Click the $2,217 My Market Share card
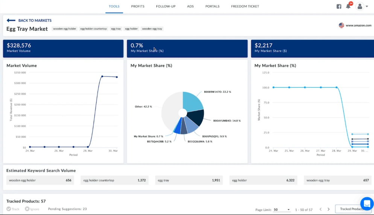The width and height of the screenshot is (374, 215). pos(312,48)
